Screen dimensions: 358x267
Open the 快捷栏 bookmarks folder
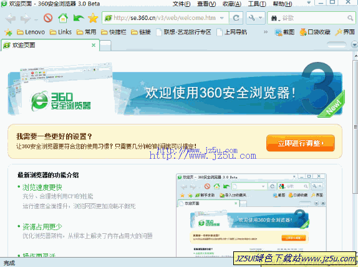coord(114,32)
